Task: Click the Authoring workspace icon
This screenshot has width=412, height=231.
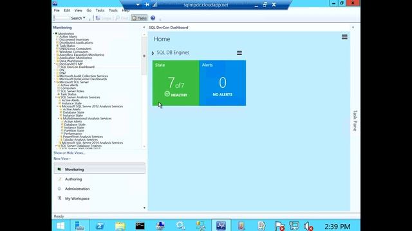Action: point(59,179)
